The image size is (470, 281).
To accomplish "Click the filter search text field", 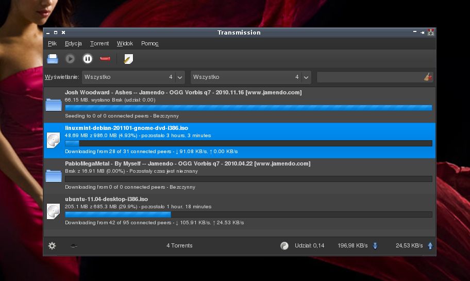I will 370,77.
